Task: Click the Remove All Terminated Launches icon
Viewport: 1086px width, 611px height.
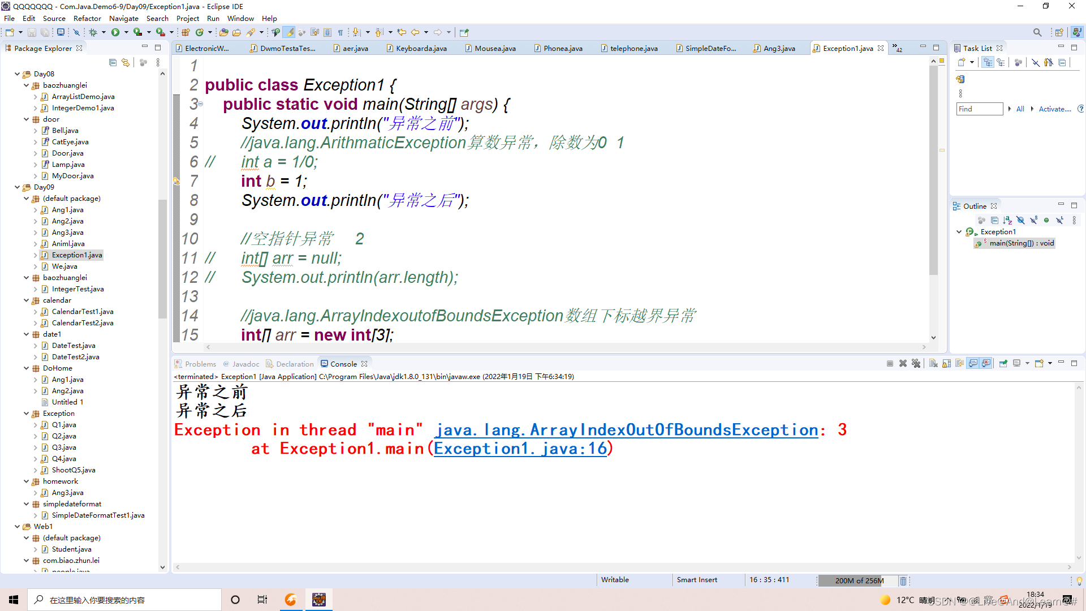Action: [x=916, y=363]
